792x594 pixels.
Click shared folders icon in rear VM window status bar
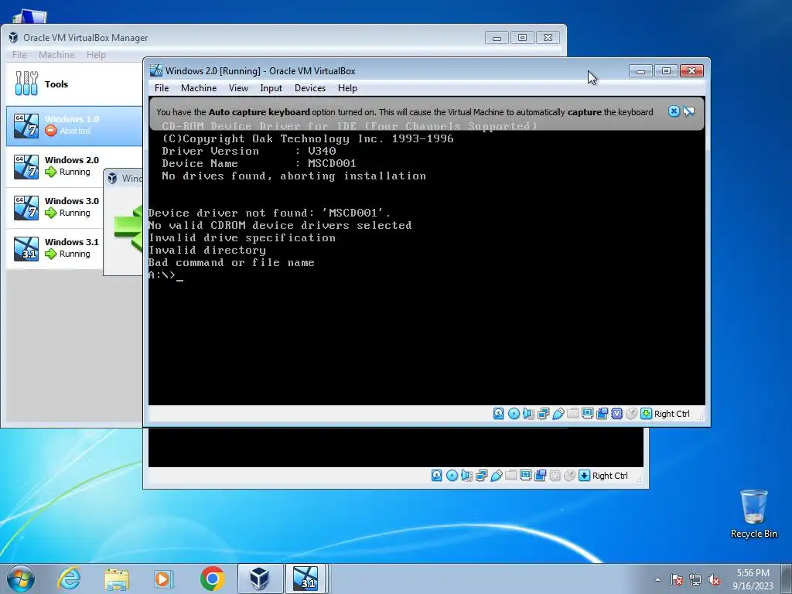(510, 476)
